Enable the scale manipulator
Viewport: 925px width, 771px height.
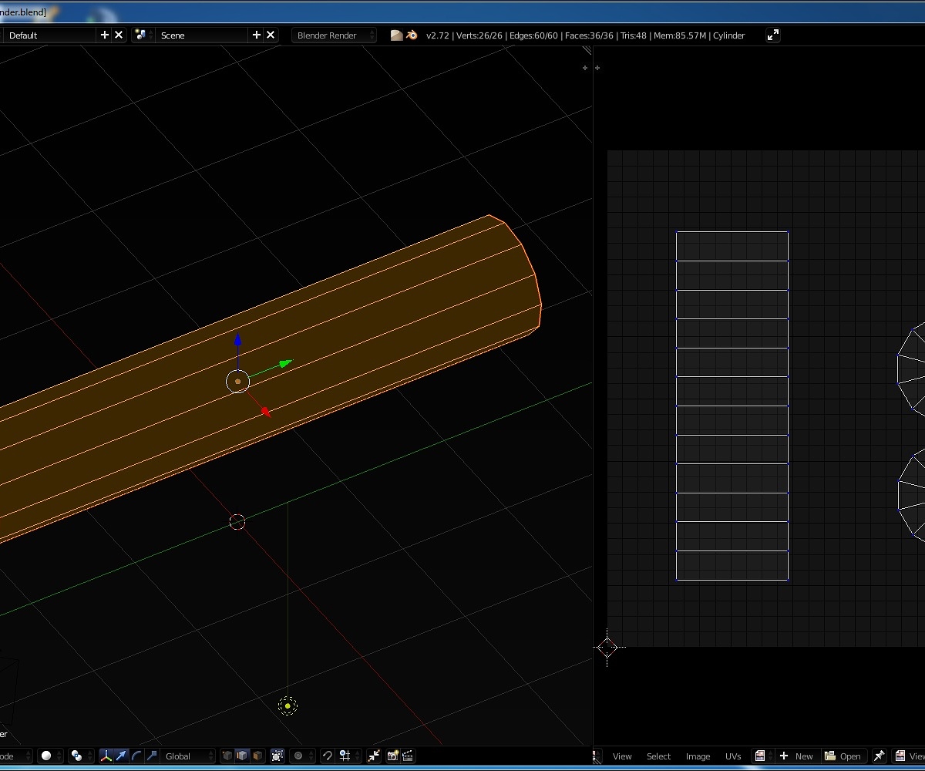coord(152,756)
